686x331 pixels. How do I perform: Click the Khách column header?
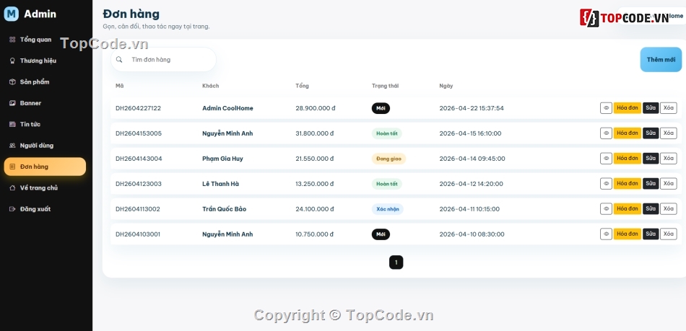pyautogui.click(x=210, y=86)
